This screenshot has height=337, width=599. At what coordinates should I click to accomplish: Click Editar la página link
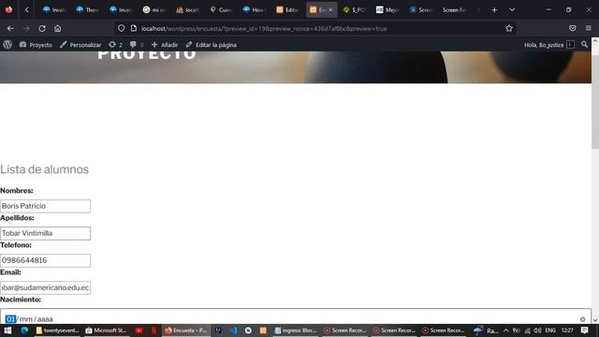coord(211,45)
